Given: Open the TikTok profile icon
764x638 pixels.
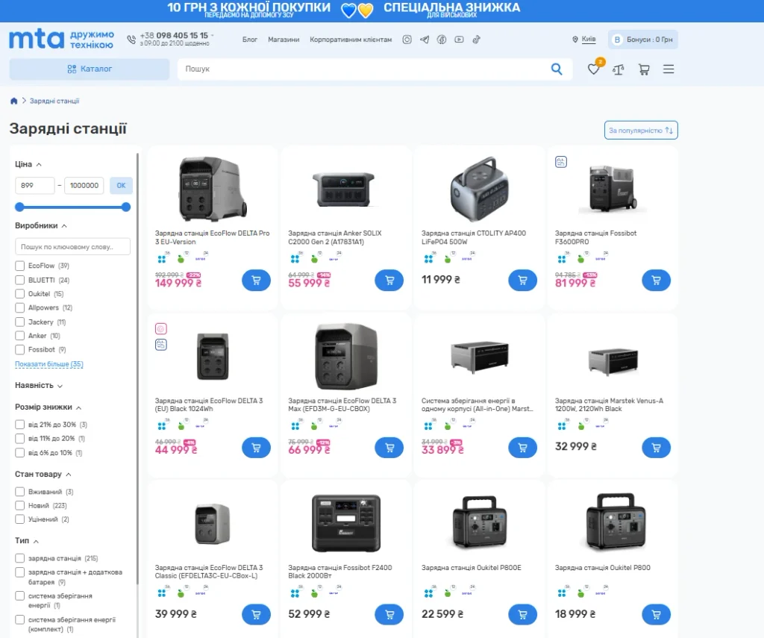Looking at the screenshot, I should 476,40.
